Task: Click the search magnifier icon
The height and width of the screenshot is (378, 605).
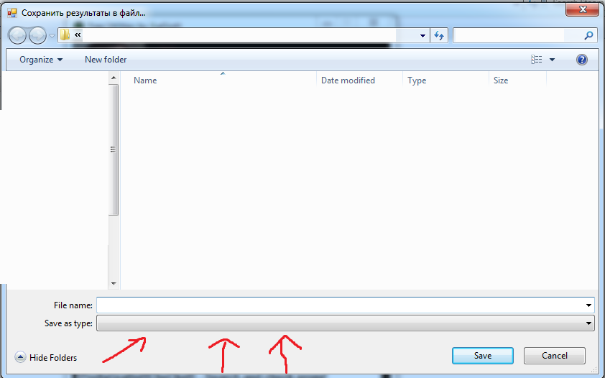Action: pyautogui.click(x=588, y=35)
